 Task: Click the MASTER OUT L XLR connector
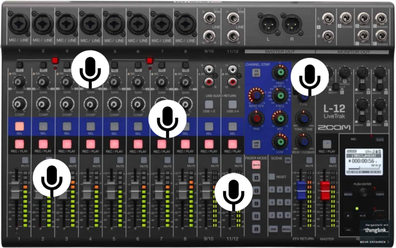pos(269,25)
